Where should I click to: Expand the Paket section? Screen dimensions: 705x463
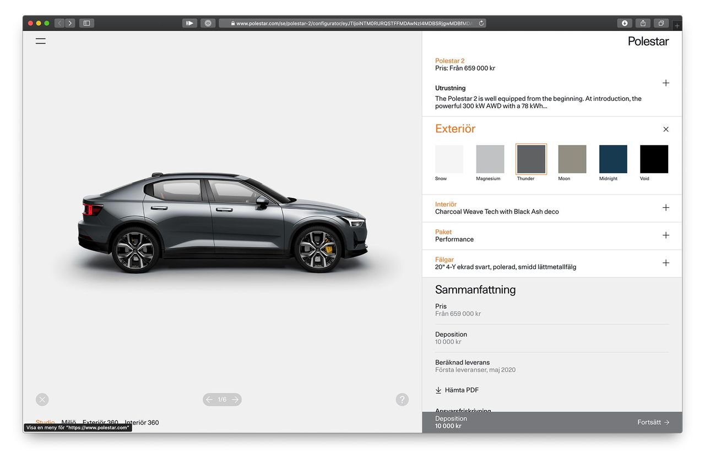click(666, 235)
